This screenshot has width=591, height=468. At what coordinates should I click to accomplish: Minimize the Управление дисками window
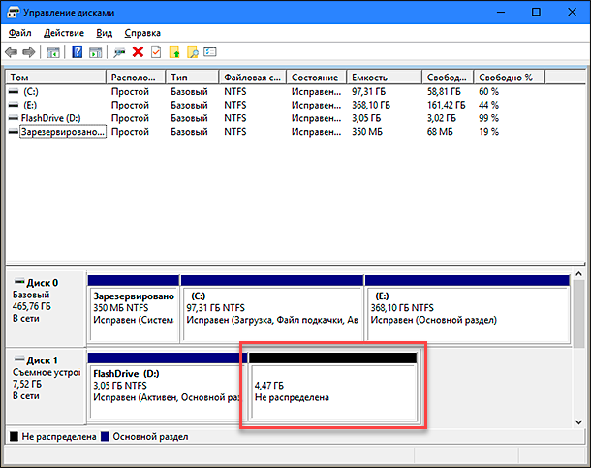click(x=501, y=12)
